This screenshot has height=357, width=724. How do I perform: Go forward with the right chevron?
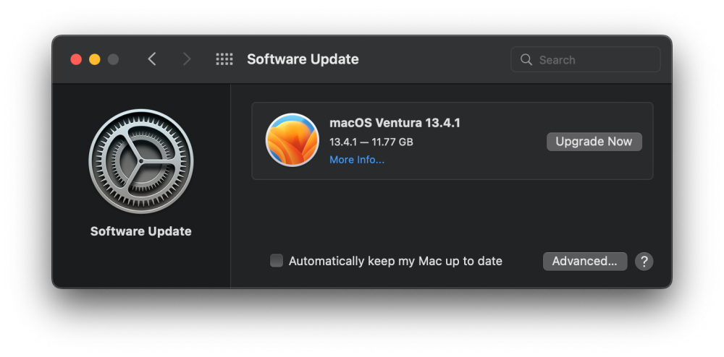[187, 59]
